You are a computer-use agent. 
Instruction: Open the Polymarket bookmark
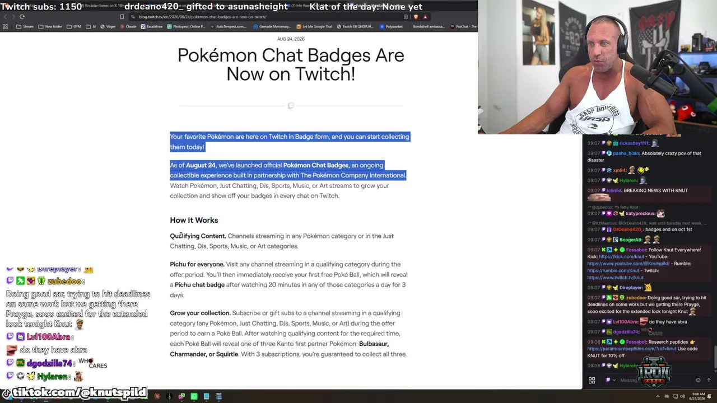pyautogui.click(x=391, y=26)
